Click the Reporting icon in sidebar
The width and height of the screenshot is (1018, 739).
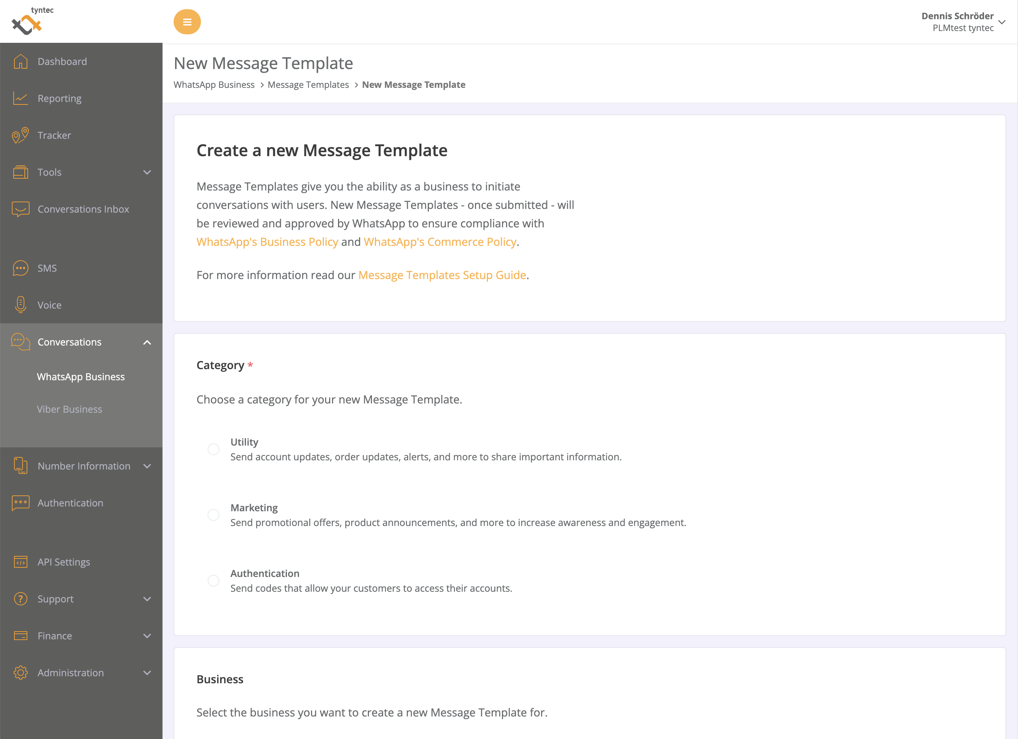coord(20,98)
